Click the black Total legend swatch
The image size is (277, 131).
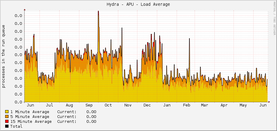point(7,126)
